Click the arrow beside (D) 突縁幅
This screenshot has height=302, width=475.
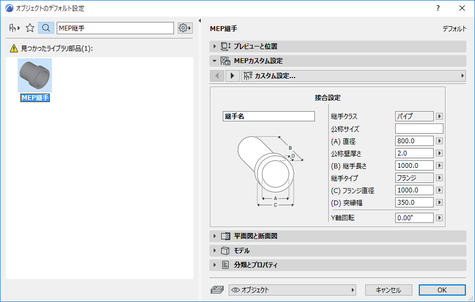tap(439, 202)
